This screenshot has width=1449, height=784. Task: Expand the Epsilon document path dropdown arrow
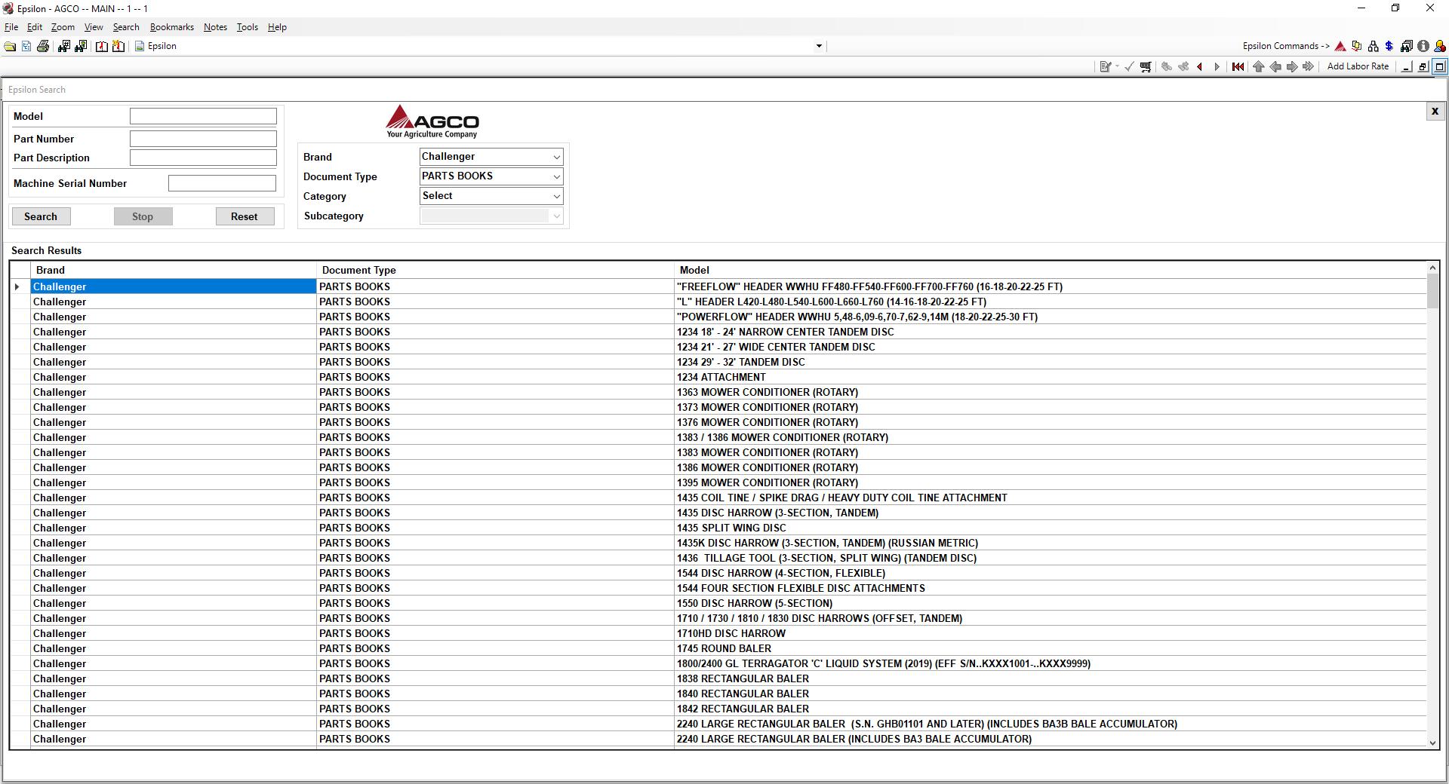819,47
